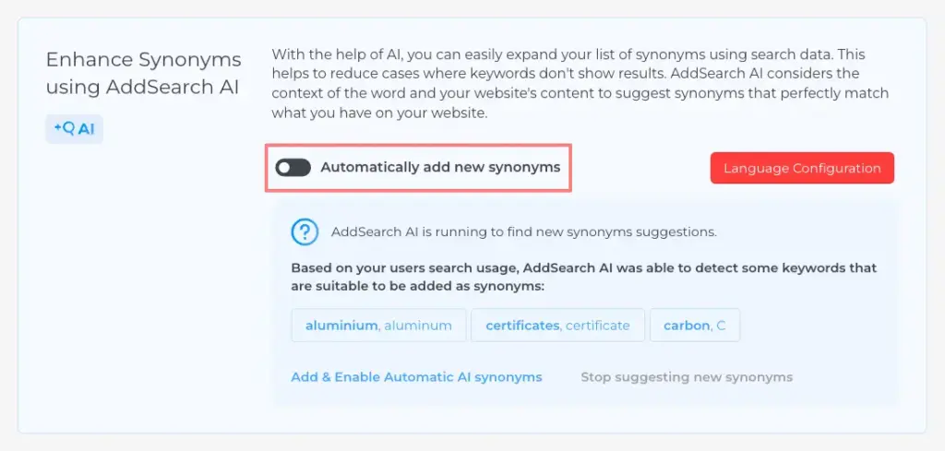Click the question mark help icon
The width and height of the screenshot is (945, 451).
pyautogui.click(x=305, y=232)
